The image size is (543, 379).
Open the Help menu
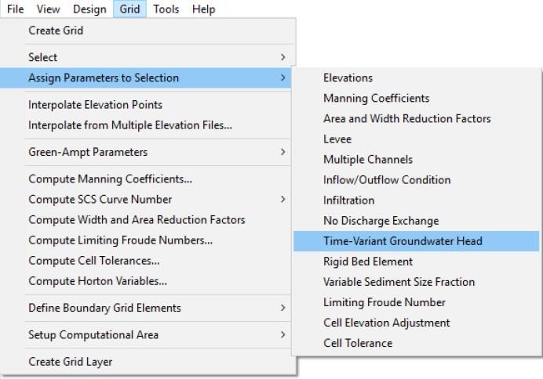pos(203,9)
